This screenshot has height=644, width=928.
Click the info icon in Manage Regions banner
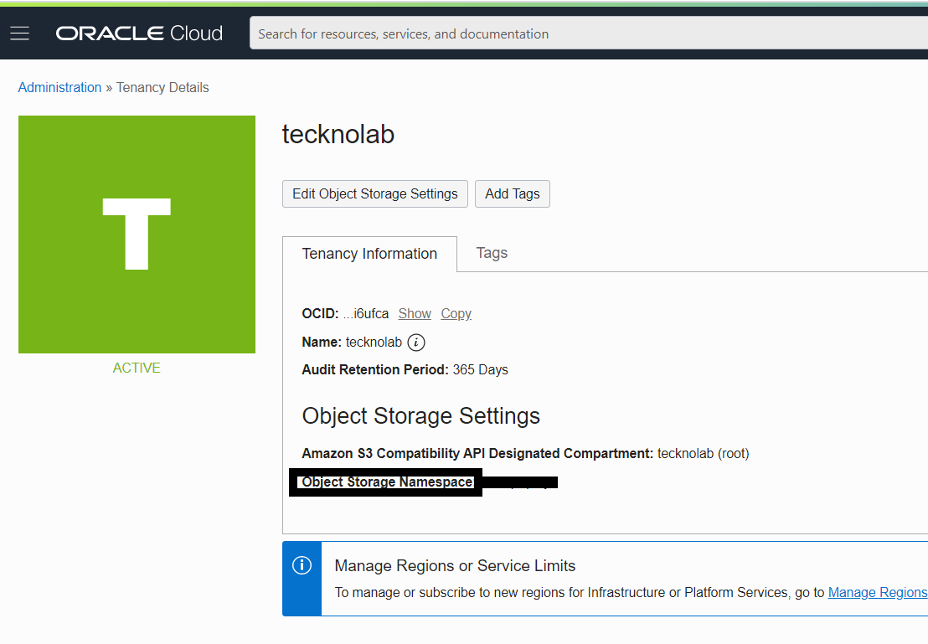pyautogui.click(x=302, y=565)
